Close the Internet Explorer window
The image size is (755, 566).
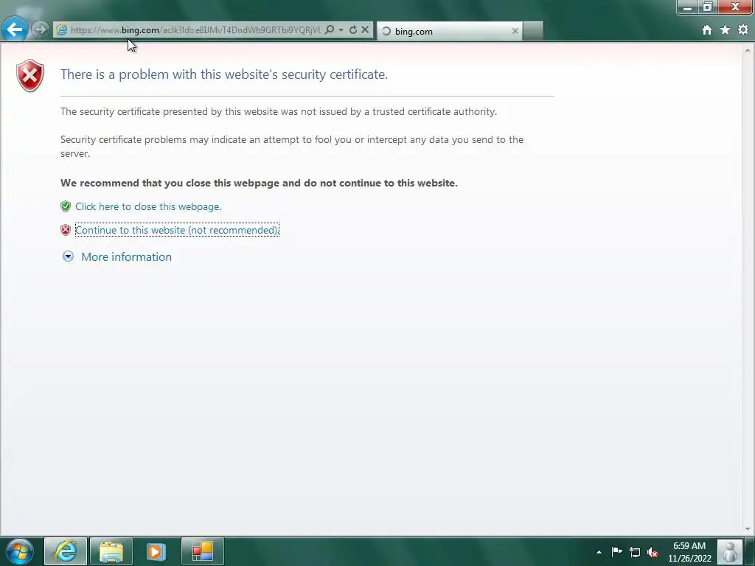click(x=735, y=7)
